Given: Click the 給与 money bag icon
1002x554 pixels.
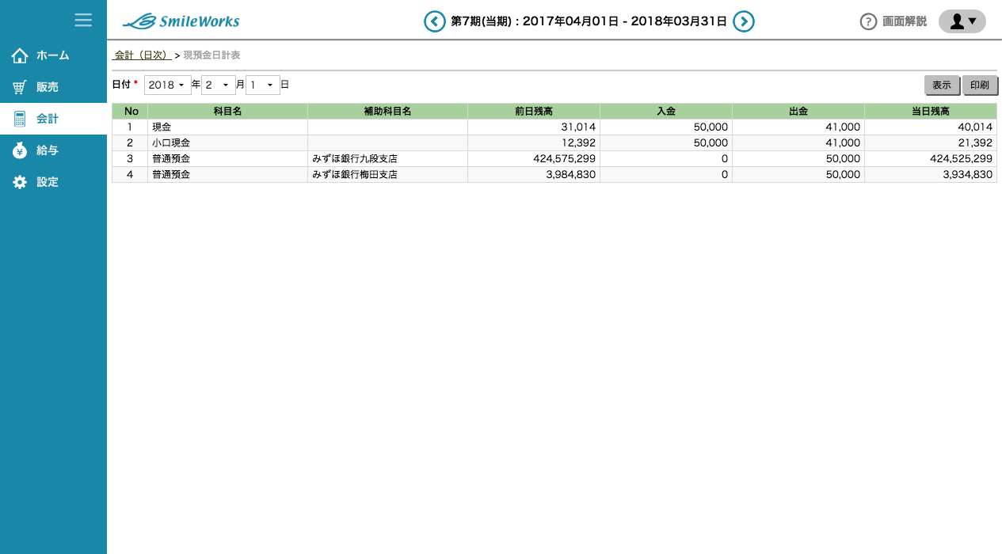Looking at the screenshot, I should 20,150.
